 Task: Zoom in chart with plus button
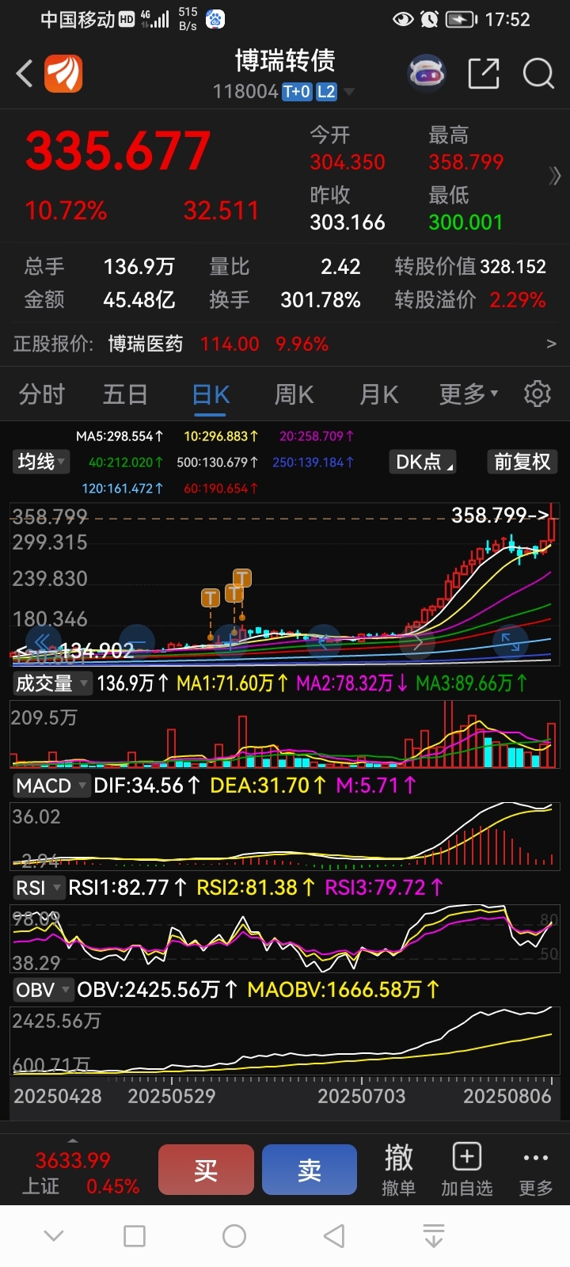230,642
